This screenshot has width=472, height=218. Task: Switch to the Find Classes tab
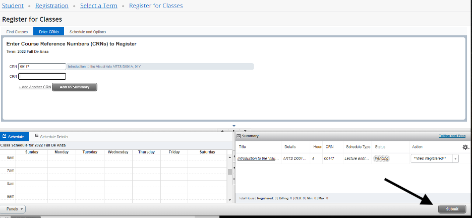pos(17,32)
